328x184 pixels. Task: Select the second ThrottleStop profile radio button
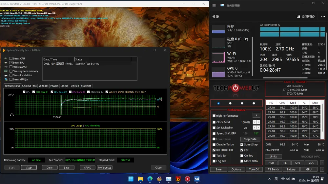click(230, 103)
